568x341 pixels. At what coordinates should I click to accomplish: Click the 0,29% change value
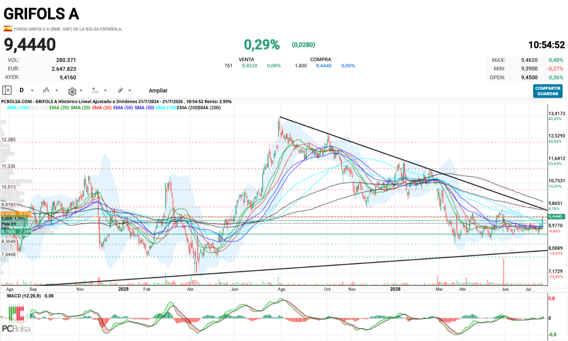coord(262,45)
